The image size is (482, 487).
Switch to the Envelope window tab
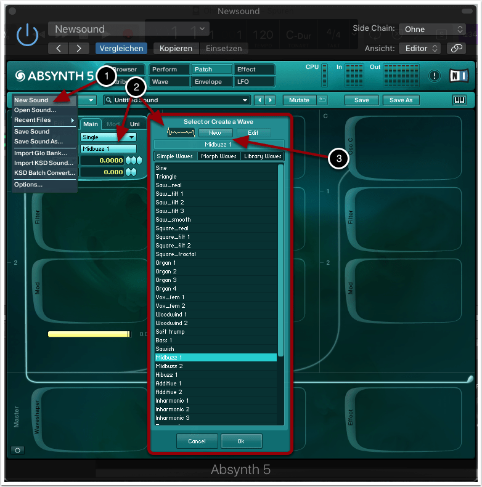click(212, 82)
